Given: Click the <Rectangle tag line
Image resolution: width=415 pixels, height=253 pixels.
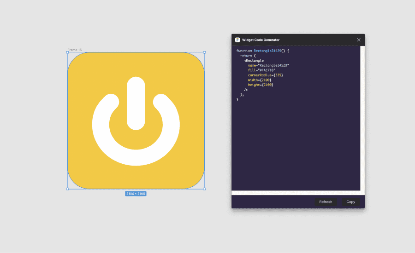Looking at the screenshot, I should click(254, 60).
